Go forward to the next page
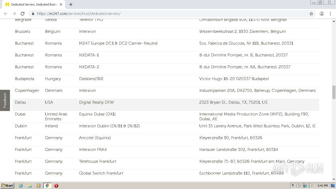The image size is (336, 189). click(14, 14)
